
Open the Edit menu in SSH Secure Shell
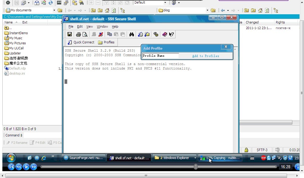coord(80,26)
